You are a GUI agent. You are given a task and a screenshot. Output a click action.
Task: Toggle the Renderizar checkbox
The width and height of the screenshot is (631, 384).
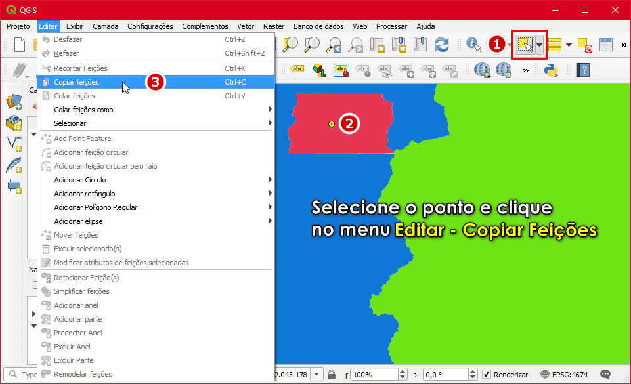tap(487, 374)
